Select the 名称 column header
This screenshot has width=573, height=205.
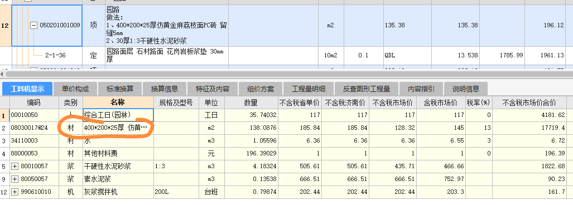[x=118, y=102]
